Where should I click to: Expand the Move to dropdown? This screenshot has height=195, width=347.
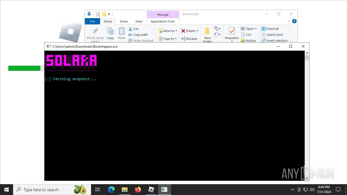point(176,31)
